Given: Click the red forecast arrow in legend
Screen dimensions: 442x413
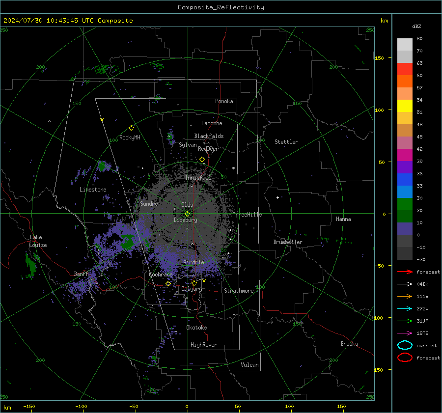Looking at the screenshot, I should tap(405, 272).
